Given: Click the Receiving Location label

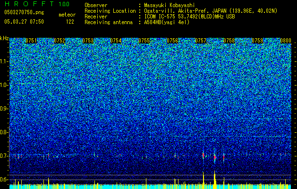Looking at the screenshot, I should 110,11.
